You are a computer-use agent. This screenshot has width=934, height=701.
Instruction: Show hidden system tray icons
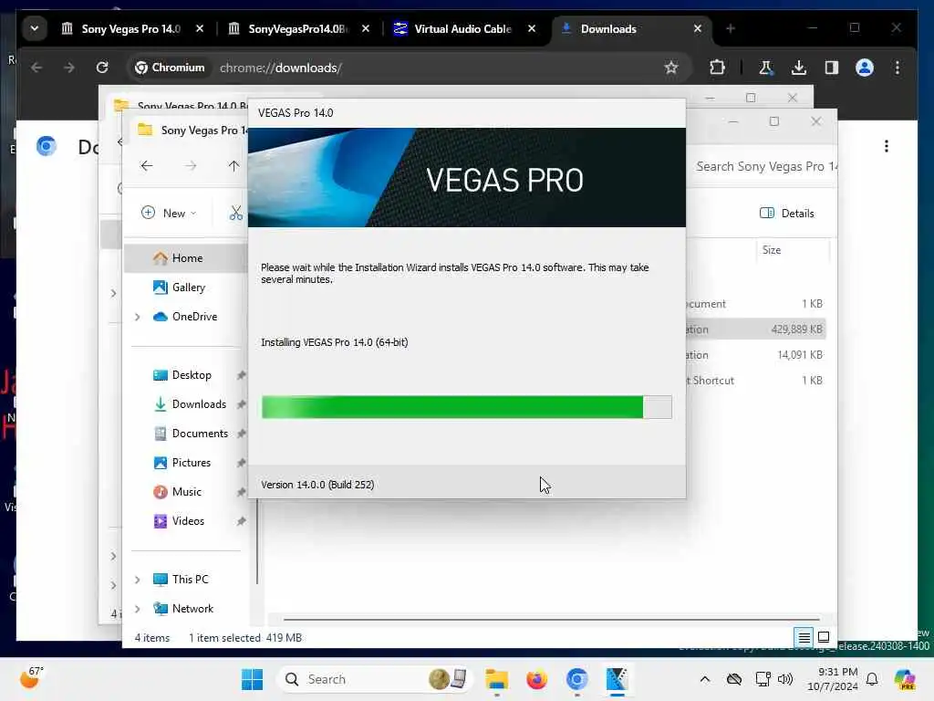click(705, 679)
